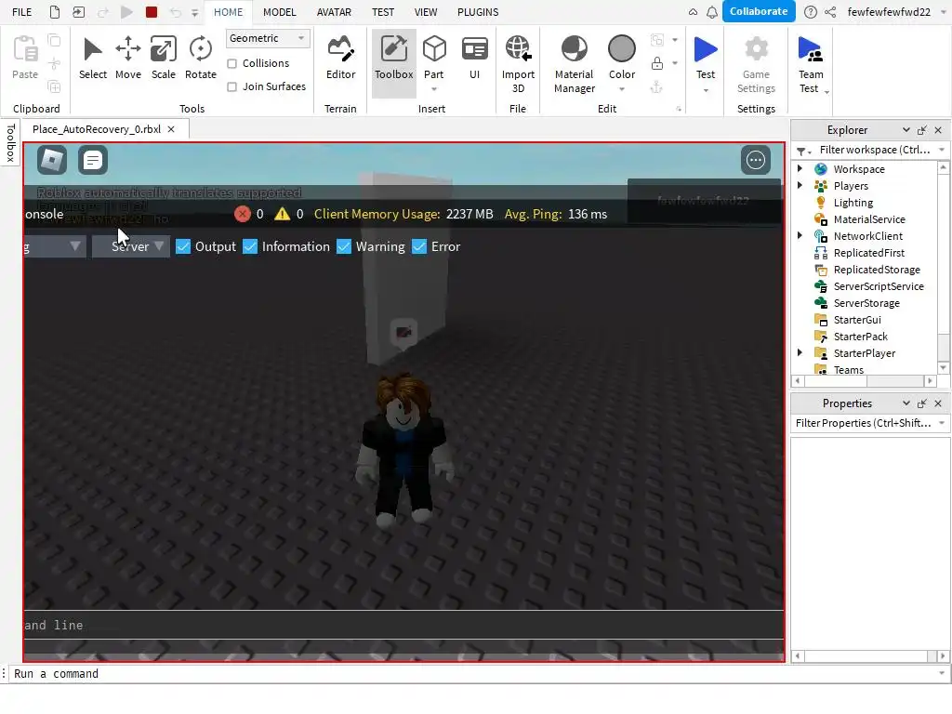Open the UI insert tool
Viewport: 952px width, 714px height.
pyautogui.click(x=475, y=58)
